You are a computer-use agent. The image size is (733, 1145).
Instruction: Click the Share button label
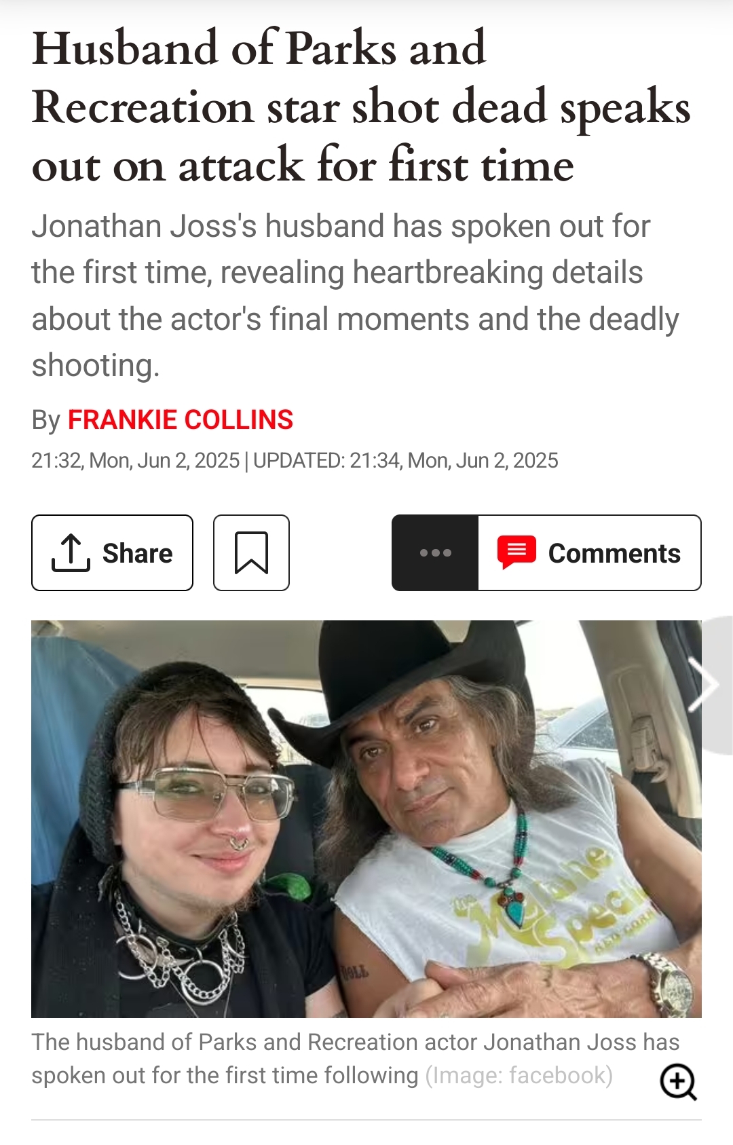pyautogui.click(x=138, y=553)
